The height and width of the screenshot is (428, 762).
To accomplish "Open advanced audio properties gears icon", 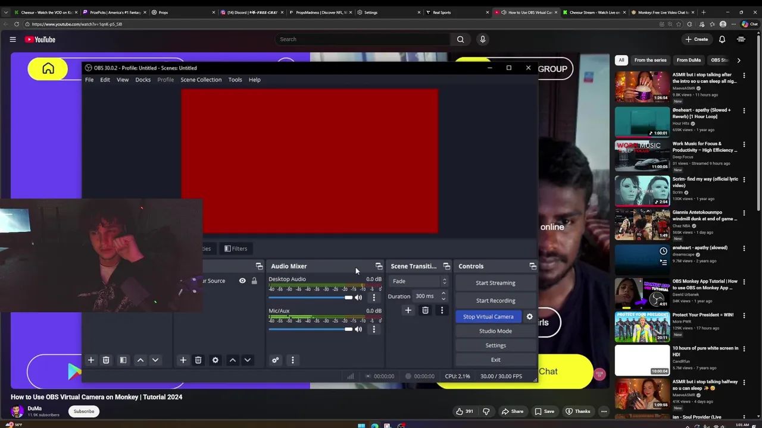I will [x=275, y=360].
